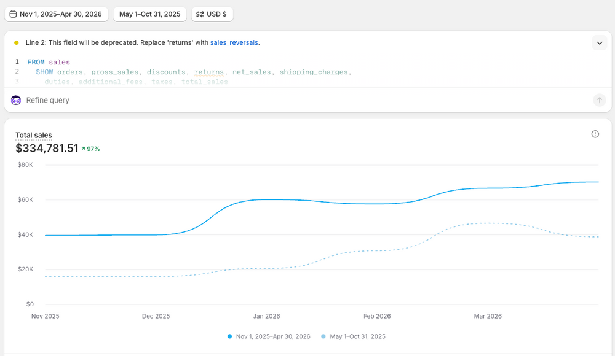Follow the sales_reversals link

(234, 42)
